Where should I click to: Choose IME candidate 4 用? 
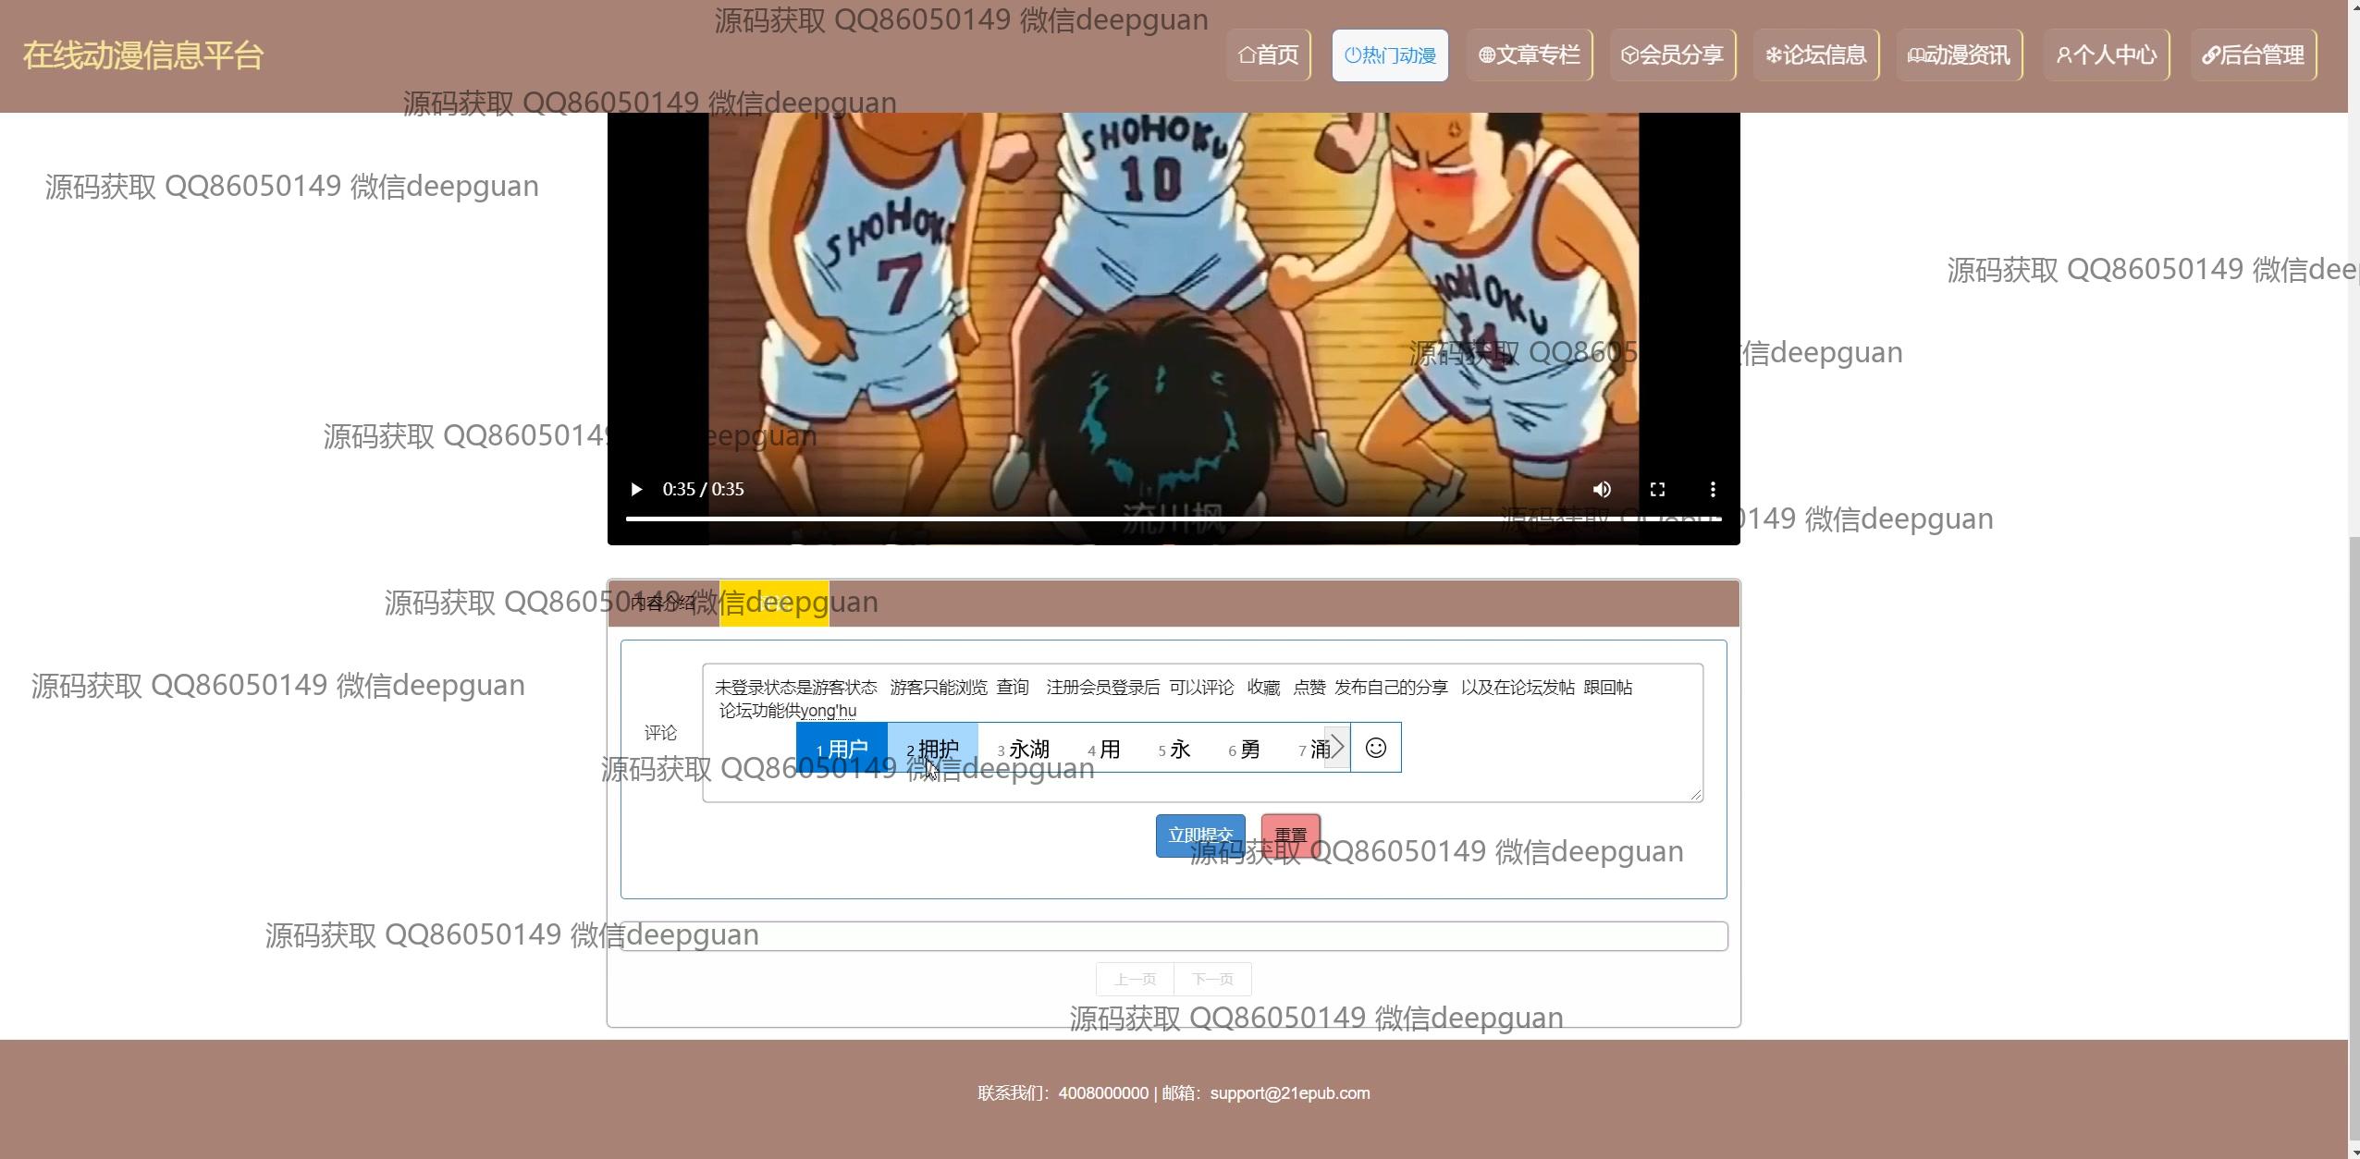[x=1104, y=748]
